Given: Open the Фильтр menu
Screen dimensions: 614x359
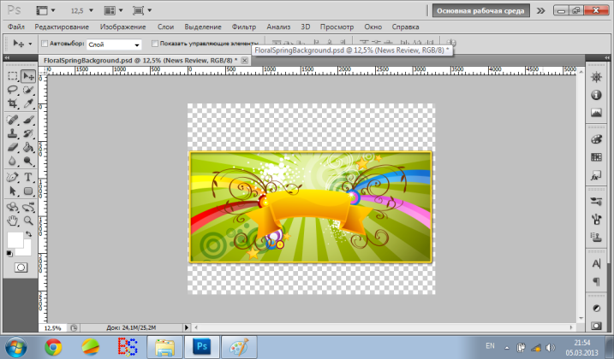Looking at the screenshot, I should coord(245,27).
